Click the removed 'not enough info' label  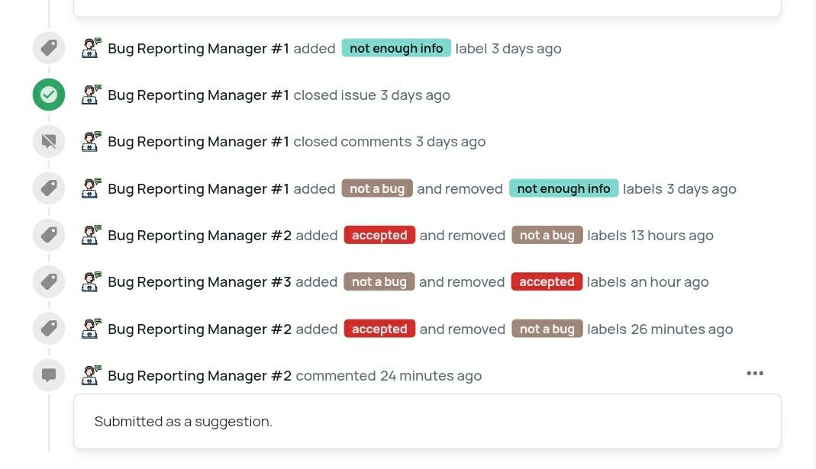pyautogui.click(x=563, y=188)
